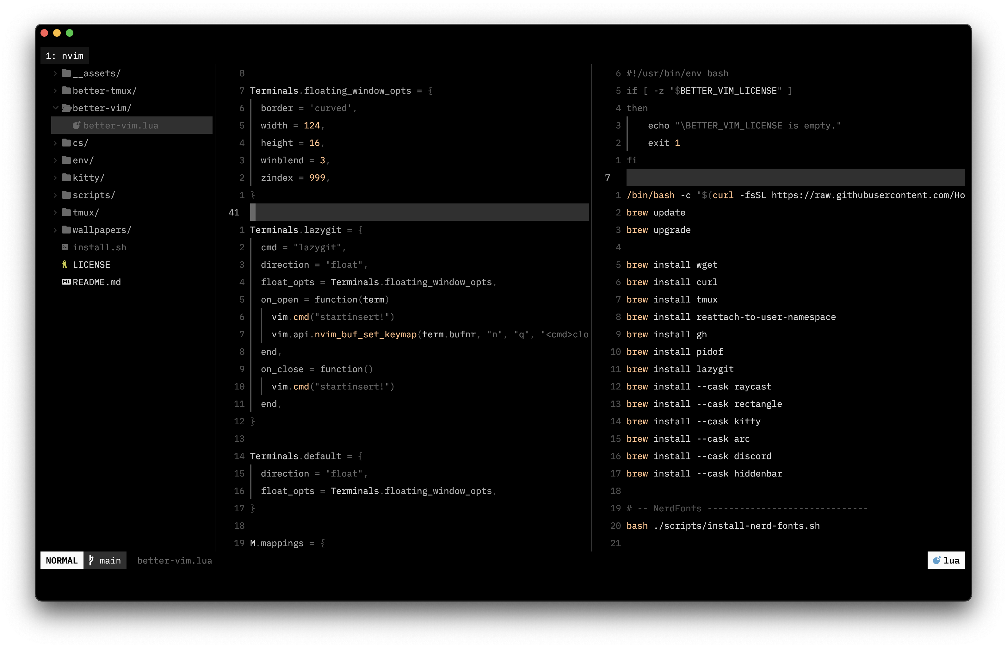
Task: Click the cmd = "lazygit" line
Action: [x=303, y=247]
